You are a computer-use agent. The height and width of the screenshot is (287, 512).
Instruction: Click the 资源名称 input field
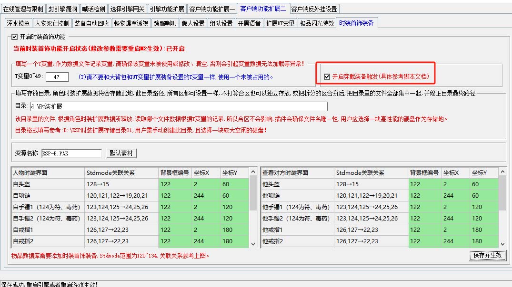tap(71, 153)
